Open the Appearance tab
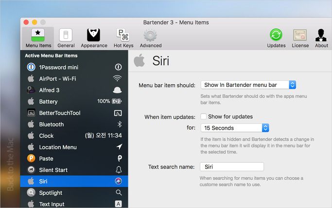Image resolution: width=332 pixels, height=208 pixels. tap(94, 38)
